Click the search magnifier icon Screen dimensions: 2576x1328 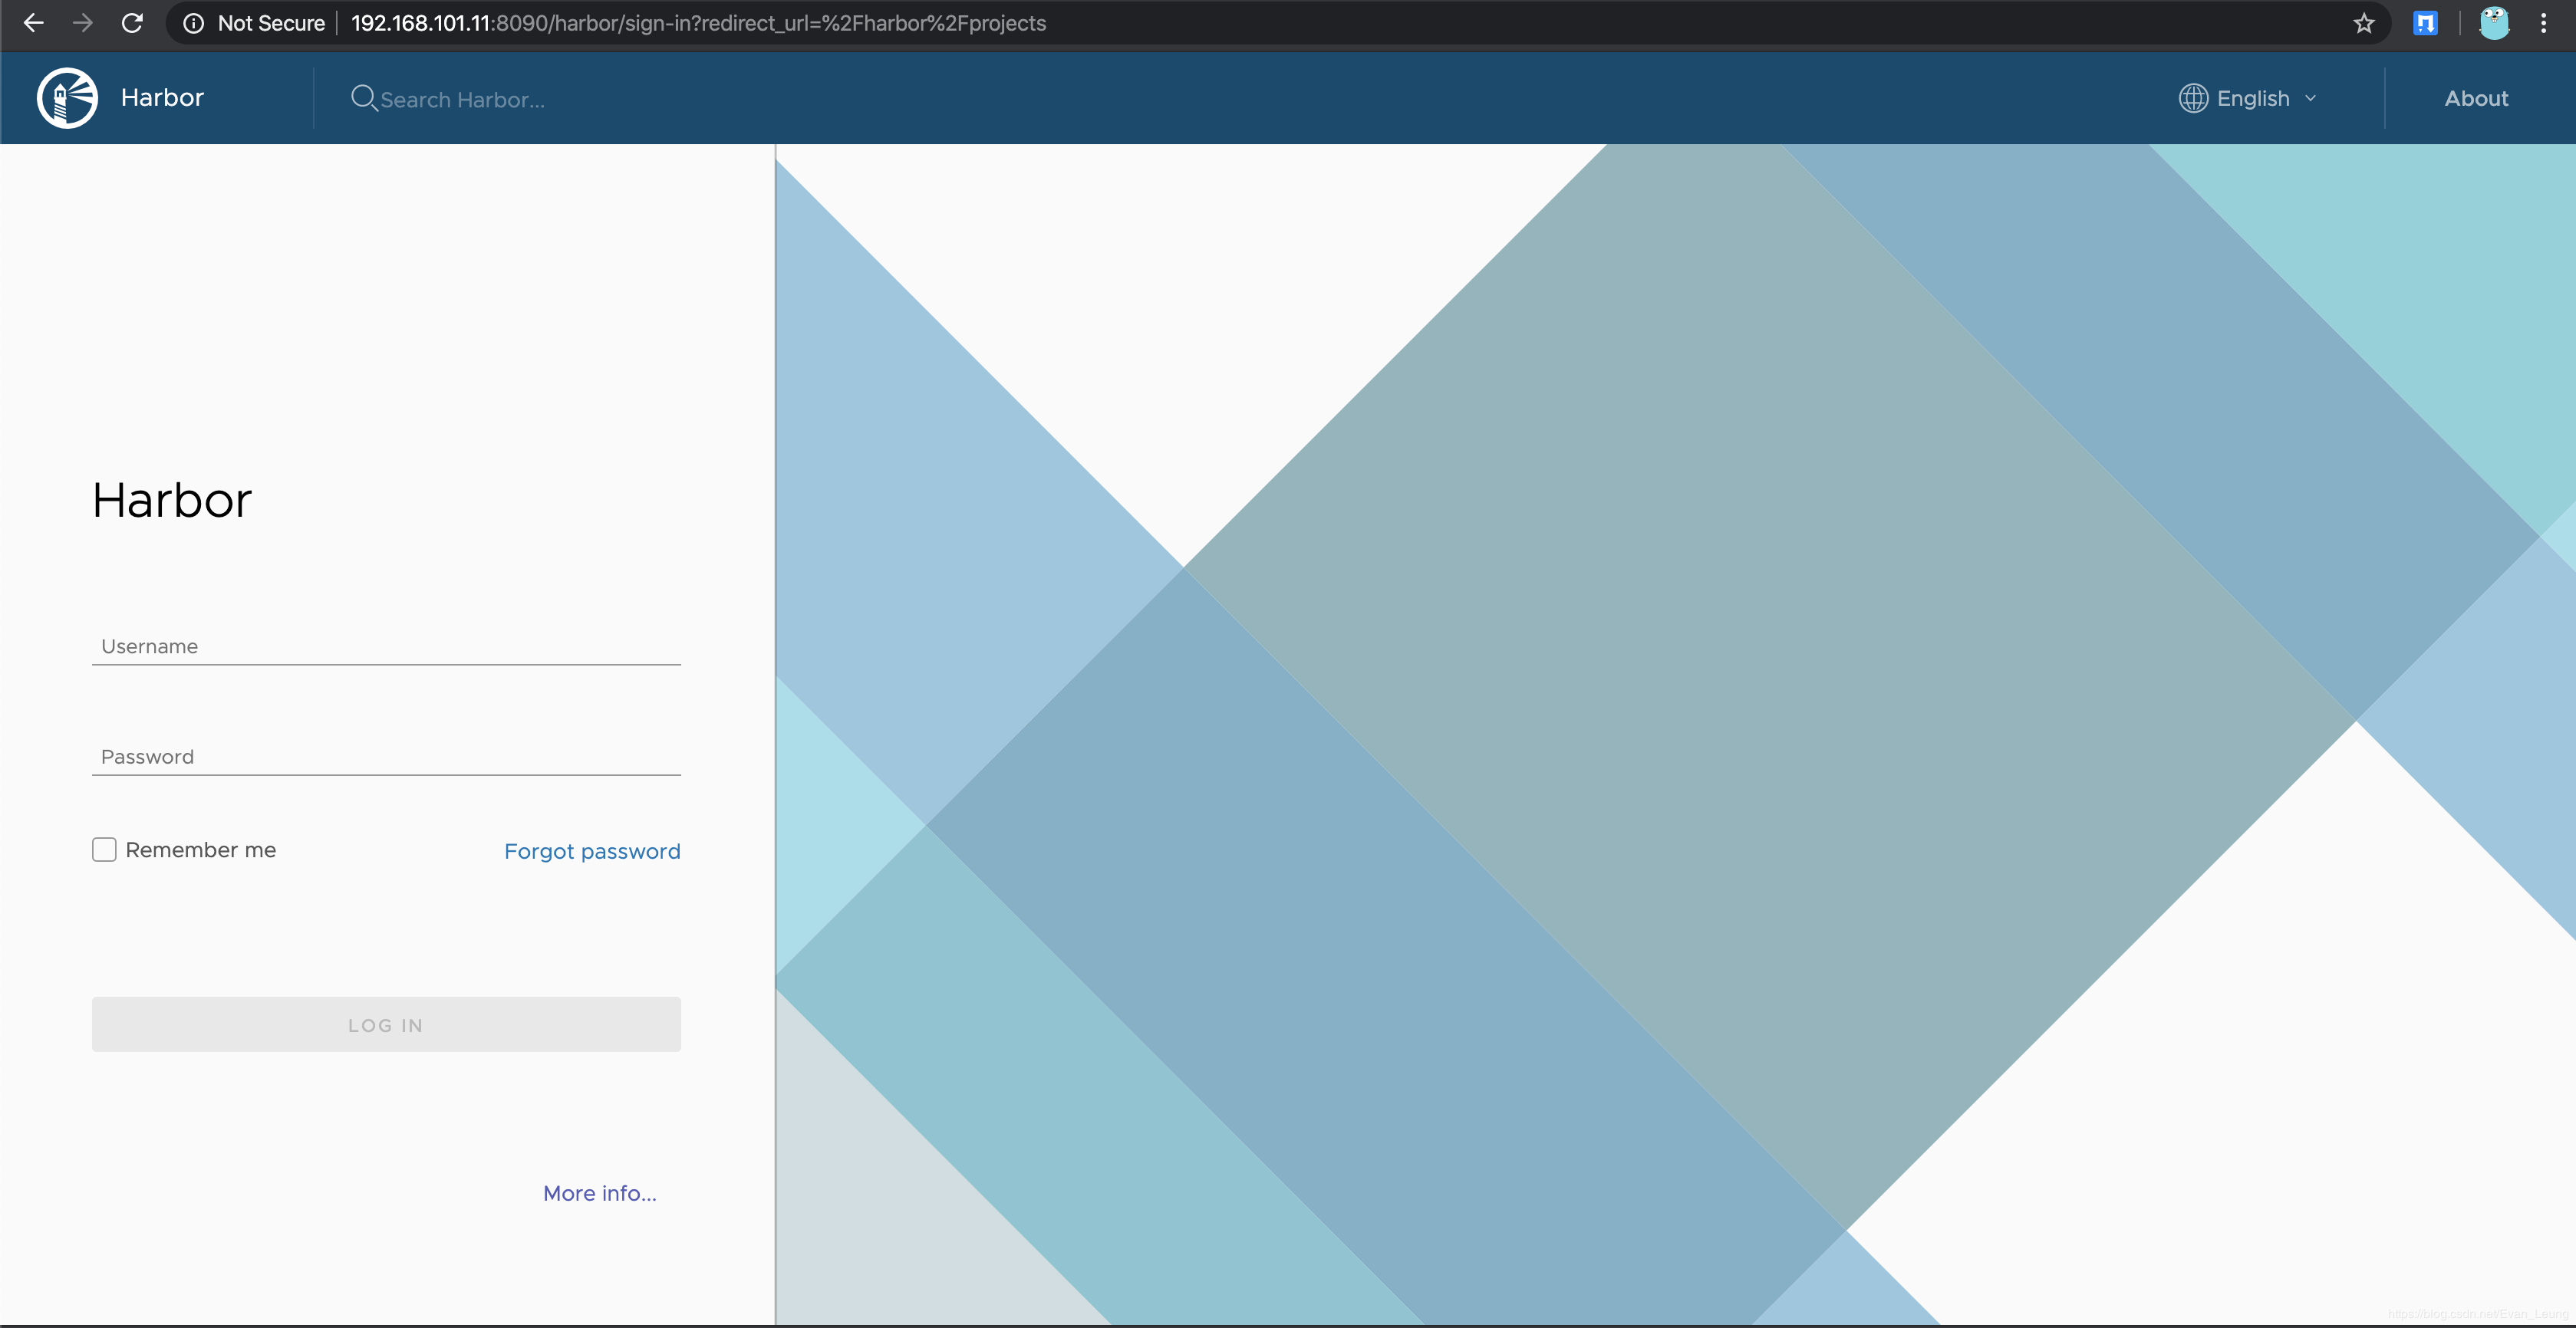click(x=363, y=98)
